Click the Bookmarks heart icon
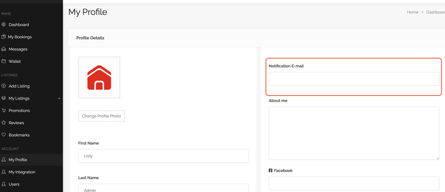 (4, 135)
